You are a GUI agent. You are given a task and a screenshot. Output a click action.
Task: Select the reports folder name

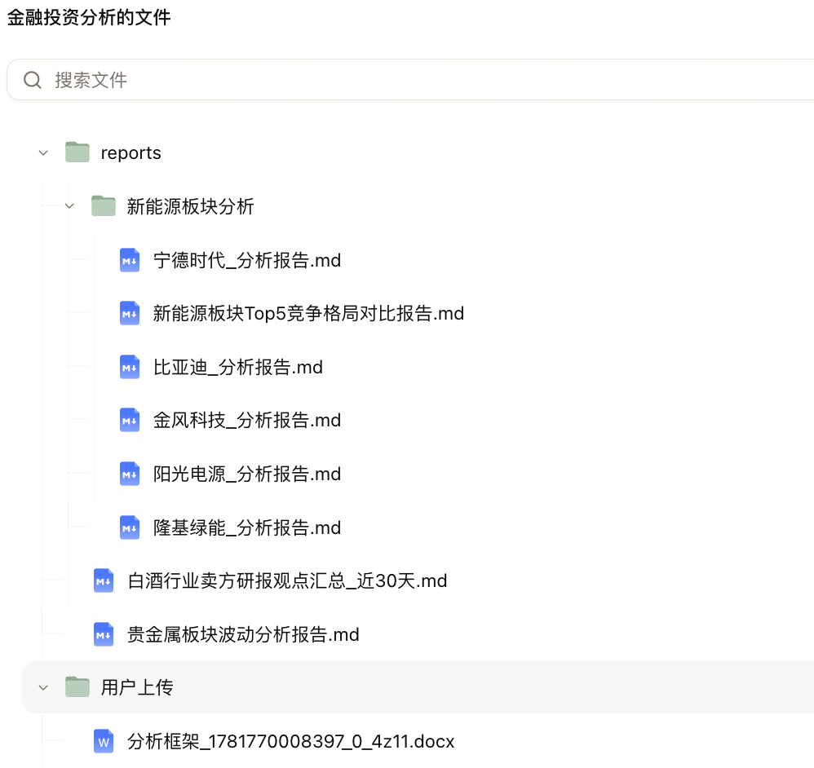tap(131, 153)
